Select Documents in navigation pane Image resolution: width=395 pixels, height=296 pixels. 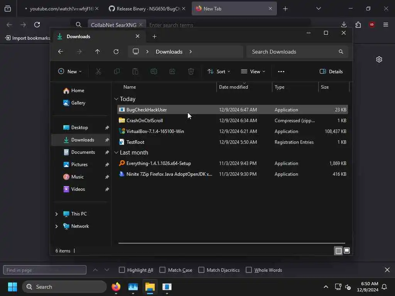[x=83, y=152]
